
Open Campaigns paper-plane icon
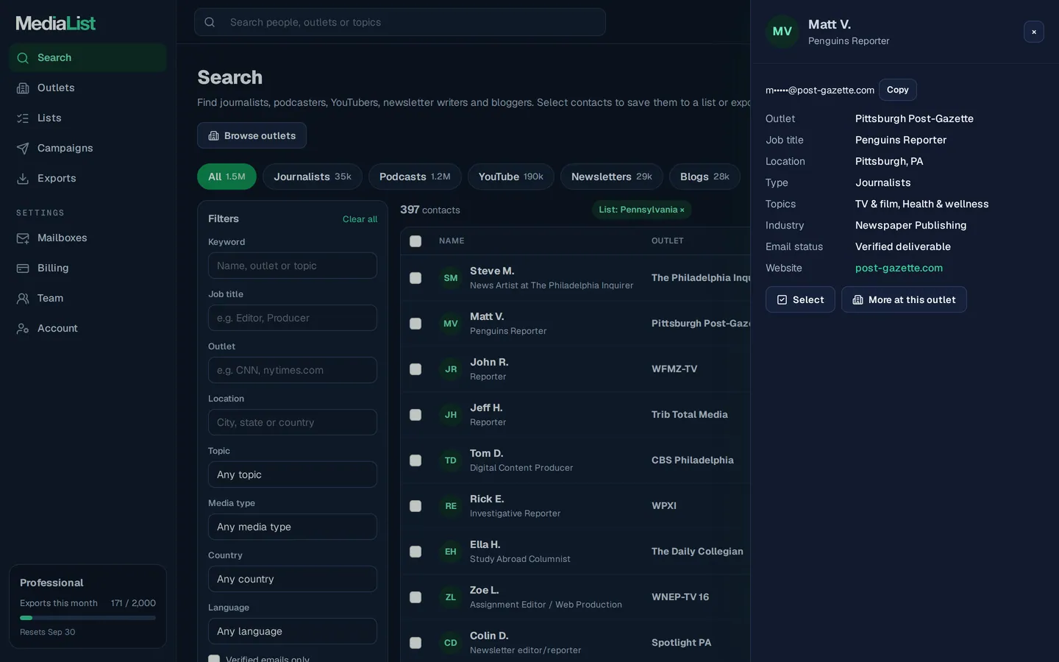click(x=23, y=148)
